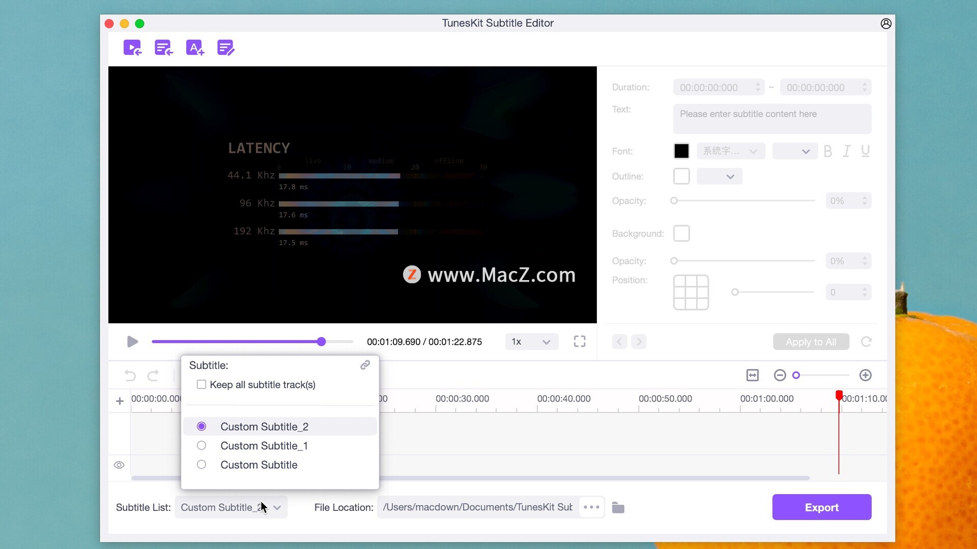Click the edit subtitle icon
Viewport: 977px width, 549px height.
(225, 48)
